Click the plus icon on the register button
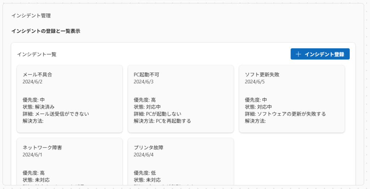Viewport: 370px width, 189px height. click(x=298, y=54)
